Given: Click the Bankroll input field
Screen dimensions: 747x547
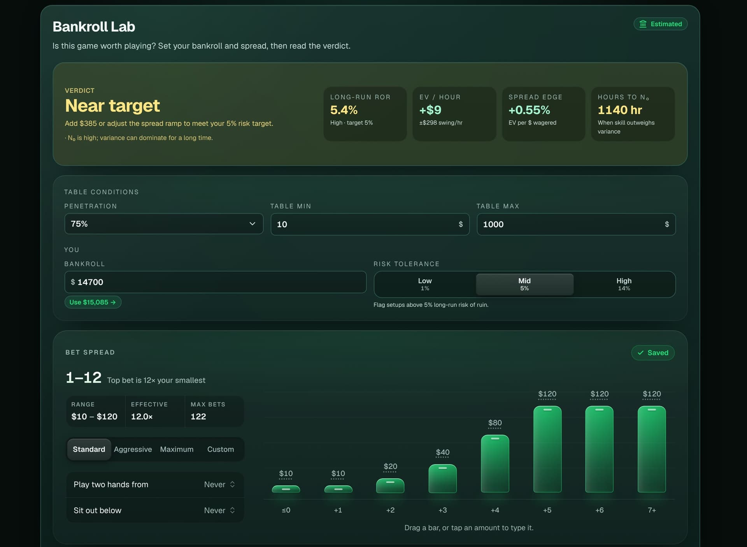Looking at the screenshot, I should (x=216, y=282).
